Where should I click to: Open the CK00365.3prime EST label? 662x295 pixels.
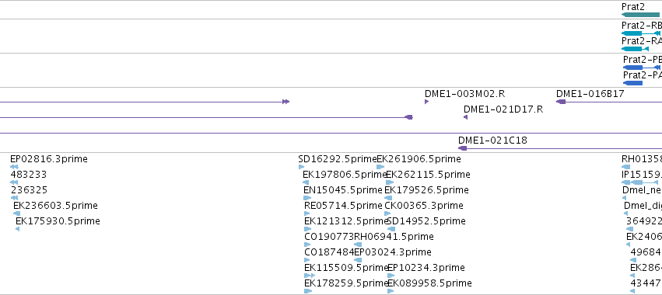tap(424, 206)
